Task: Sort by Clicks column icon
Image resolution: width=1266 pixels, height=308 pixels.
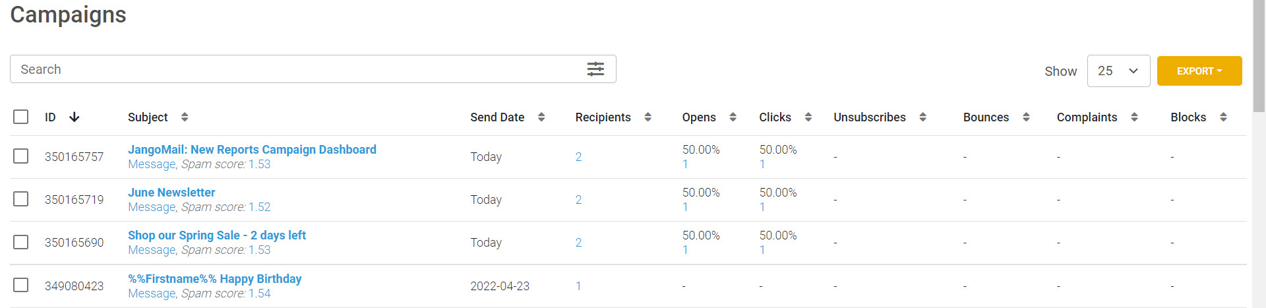Action: (x=808, y=117)
